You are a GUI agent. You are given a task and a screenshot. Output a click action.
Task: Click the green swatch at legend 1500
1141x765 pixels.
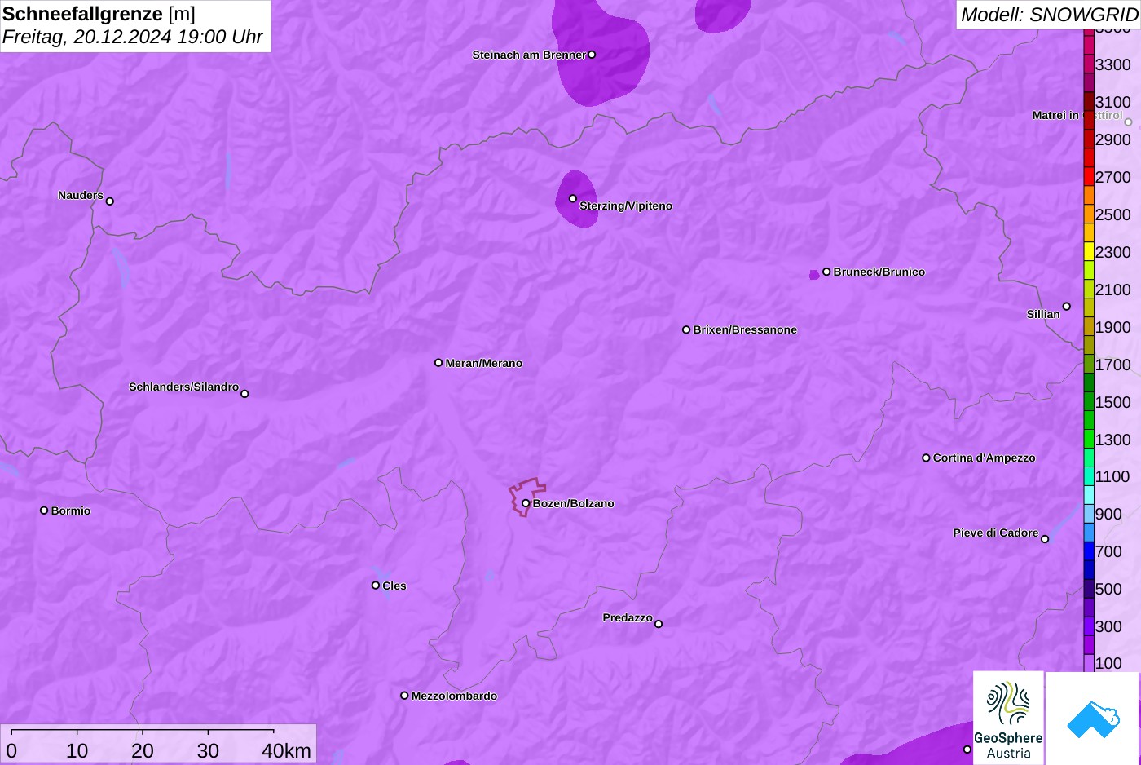point(1089,402)
